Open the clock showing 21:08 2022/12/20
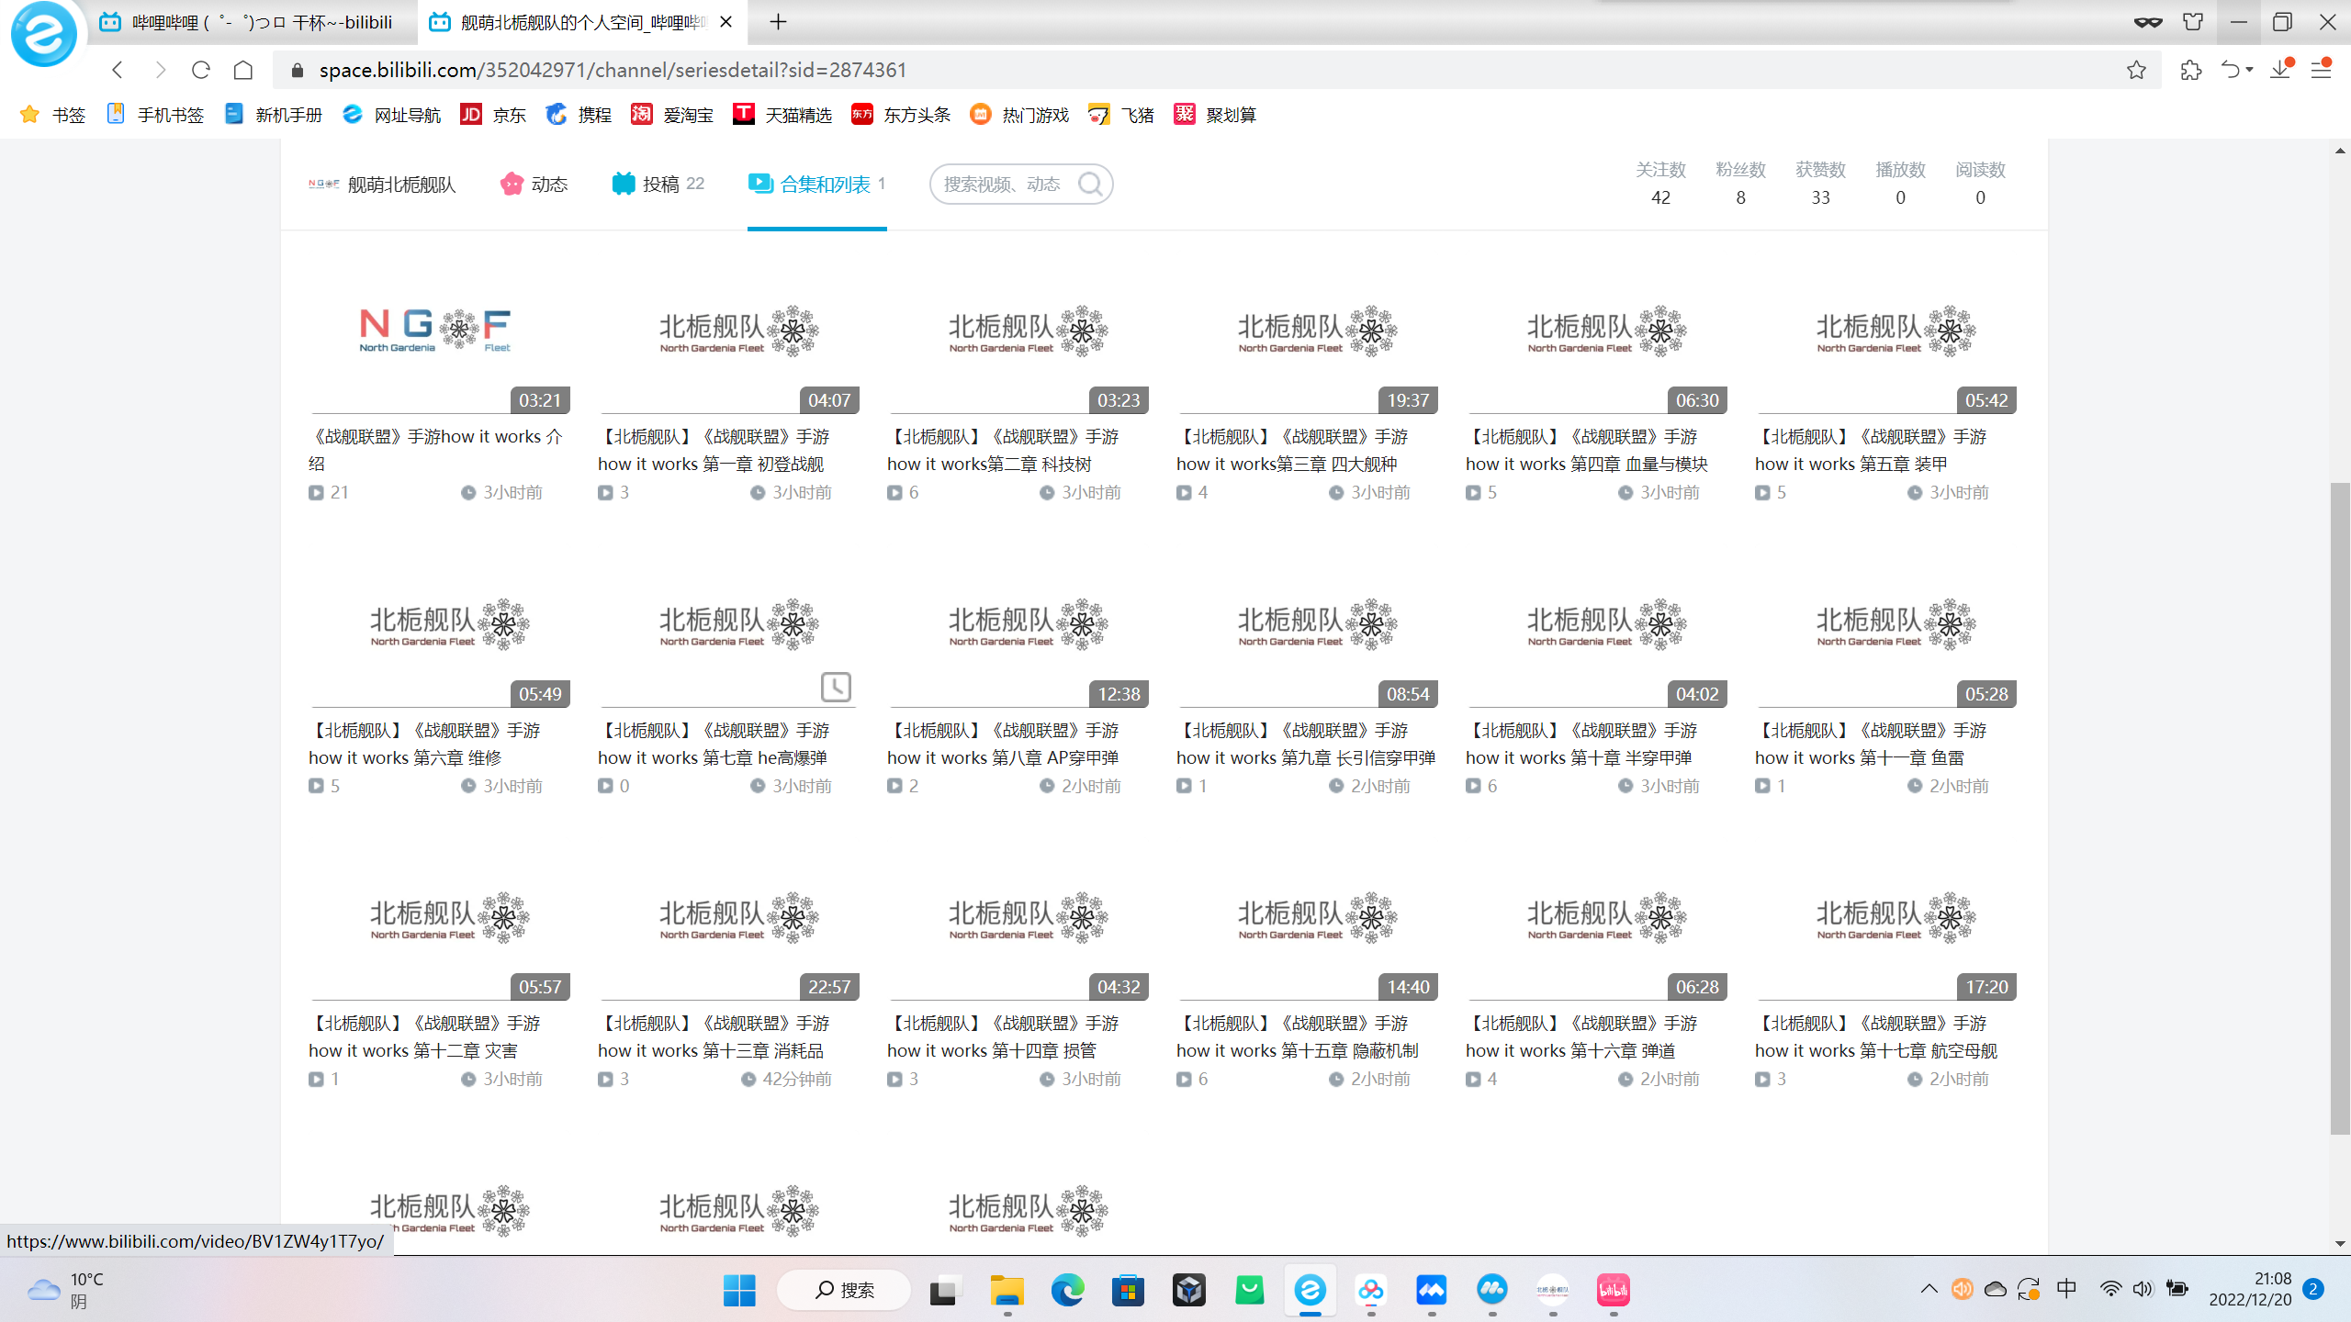 pyautogui.click(x=2250, y=1289)
